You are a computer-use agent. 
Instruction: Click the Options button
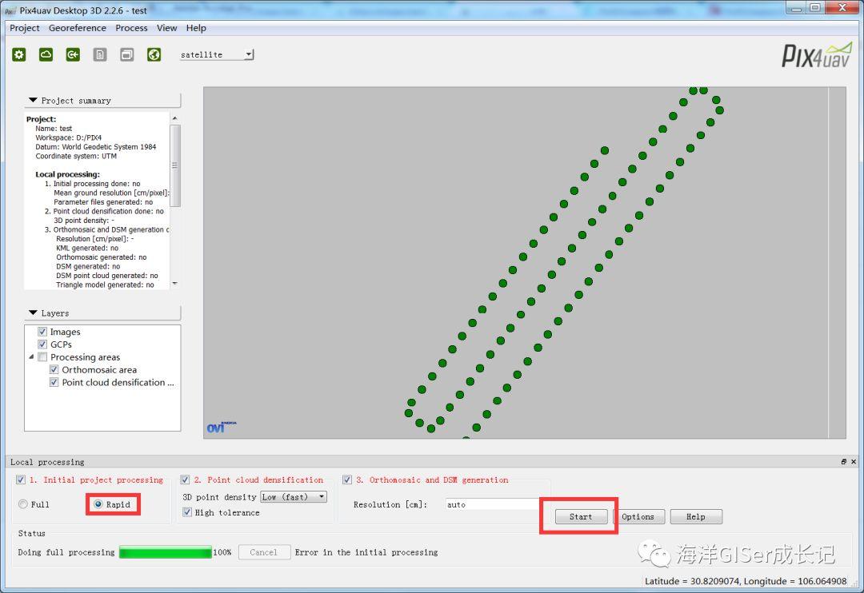(638, 516)
